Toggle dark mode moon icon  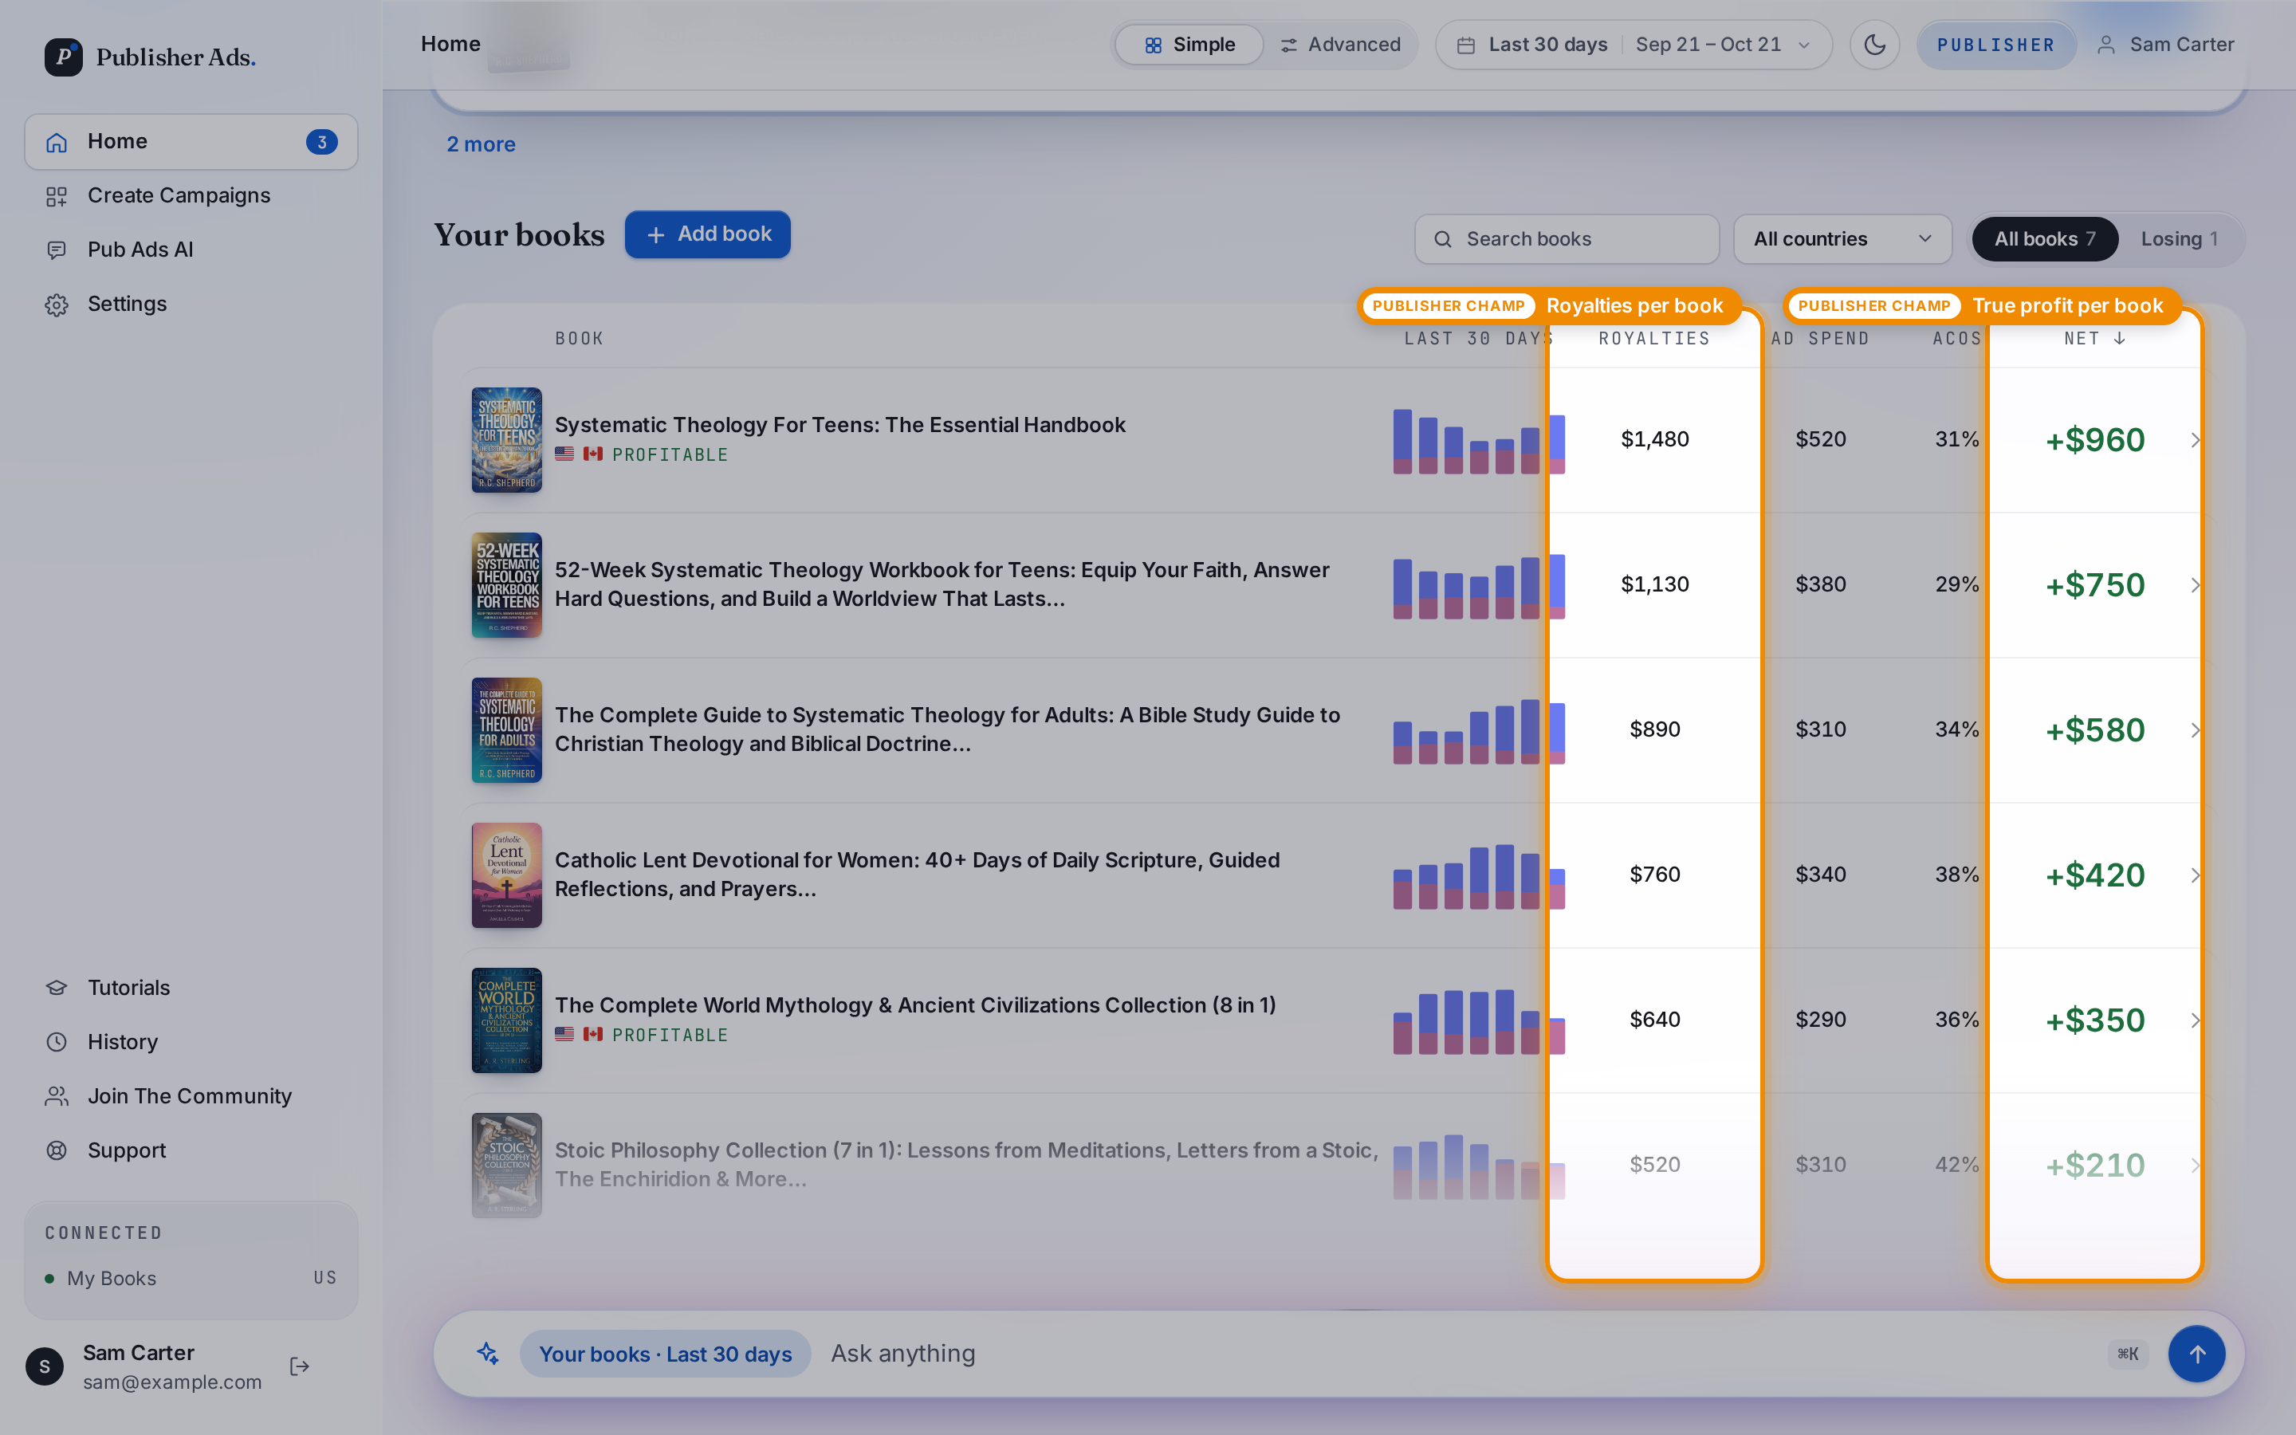coord(1873,45)
